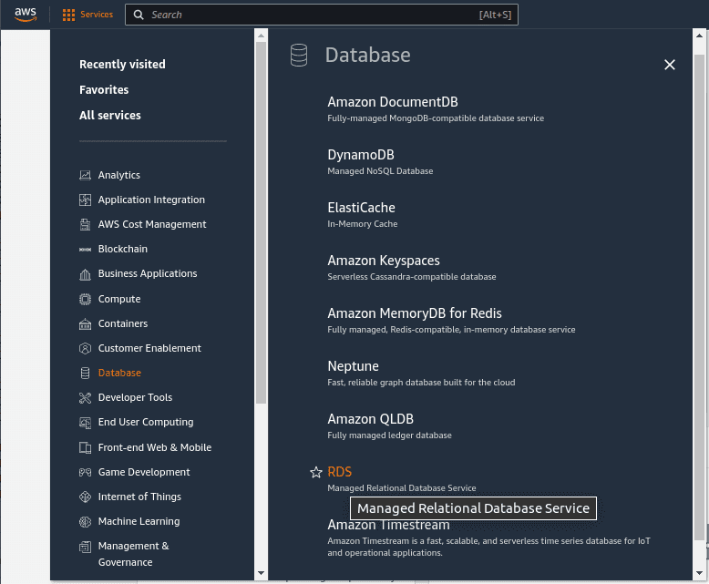Click category list scrollbar down arrow
This screenshot has height=584, width=709.
[x=261, y=573]
